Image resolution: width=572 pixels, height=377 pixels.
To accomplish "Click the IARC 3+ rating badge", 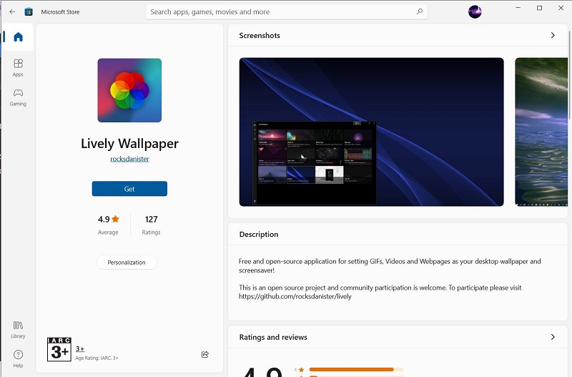I will 59,350.
